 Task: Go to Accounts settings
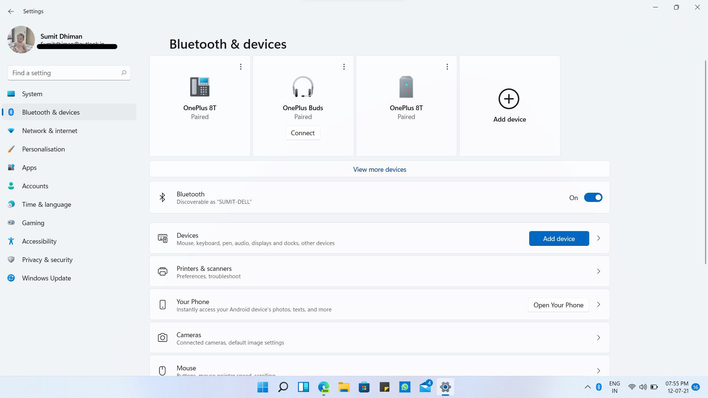click(35, 186)
